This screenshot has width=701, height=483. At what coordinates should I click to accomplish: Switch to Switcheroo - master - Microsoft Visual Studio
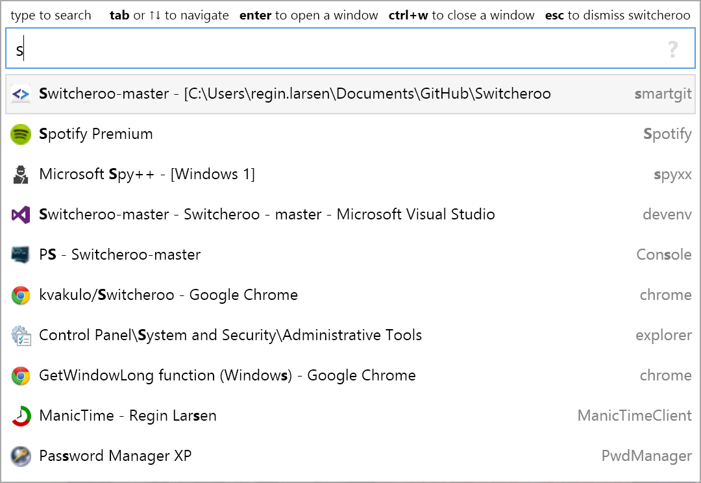(x=350, y=215)
